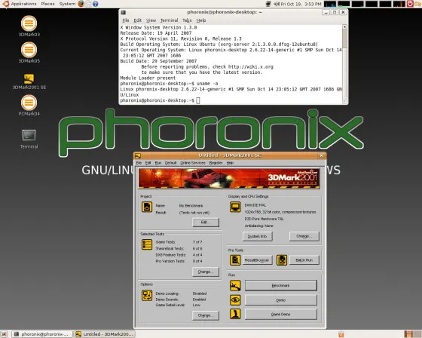Click the clock showing Fri Oct 19

click(301, 4)
